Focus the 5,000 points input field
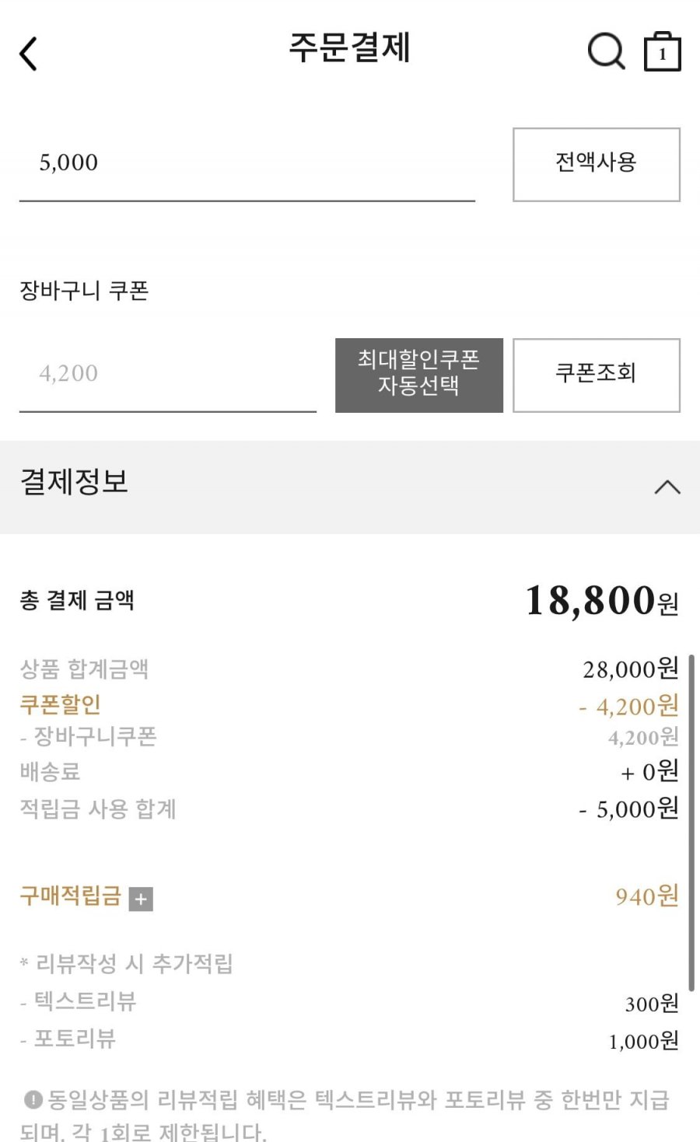This screenshot has height=1142, width=700. click(247, 163)
